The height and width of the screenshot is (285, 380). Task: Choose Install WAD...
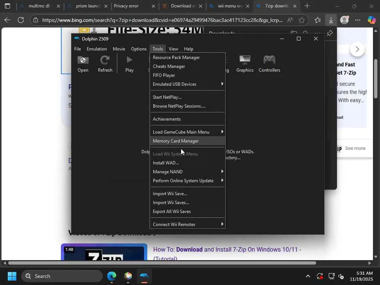[187, 163]
